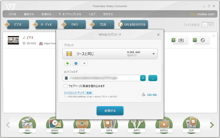Open video edit with watermark icon
This screenshot has width=220, height=138.
pos(180,40)
